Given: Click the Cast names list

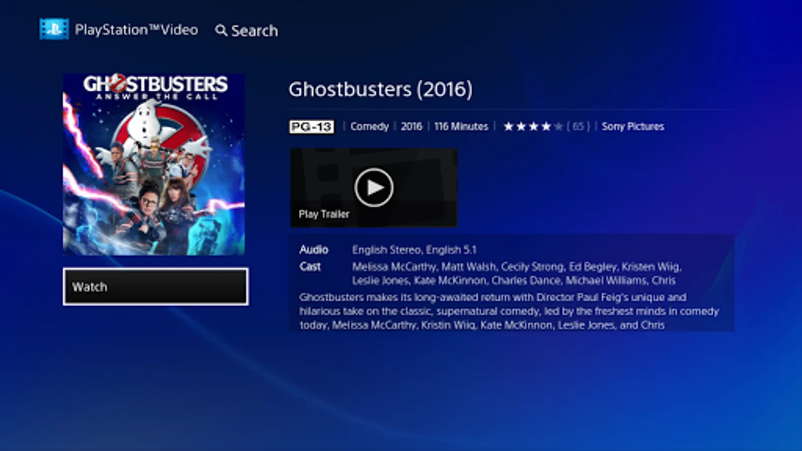Looking at the screenshot, I should pos(517,273).
